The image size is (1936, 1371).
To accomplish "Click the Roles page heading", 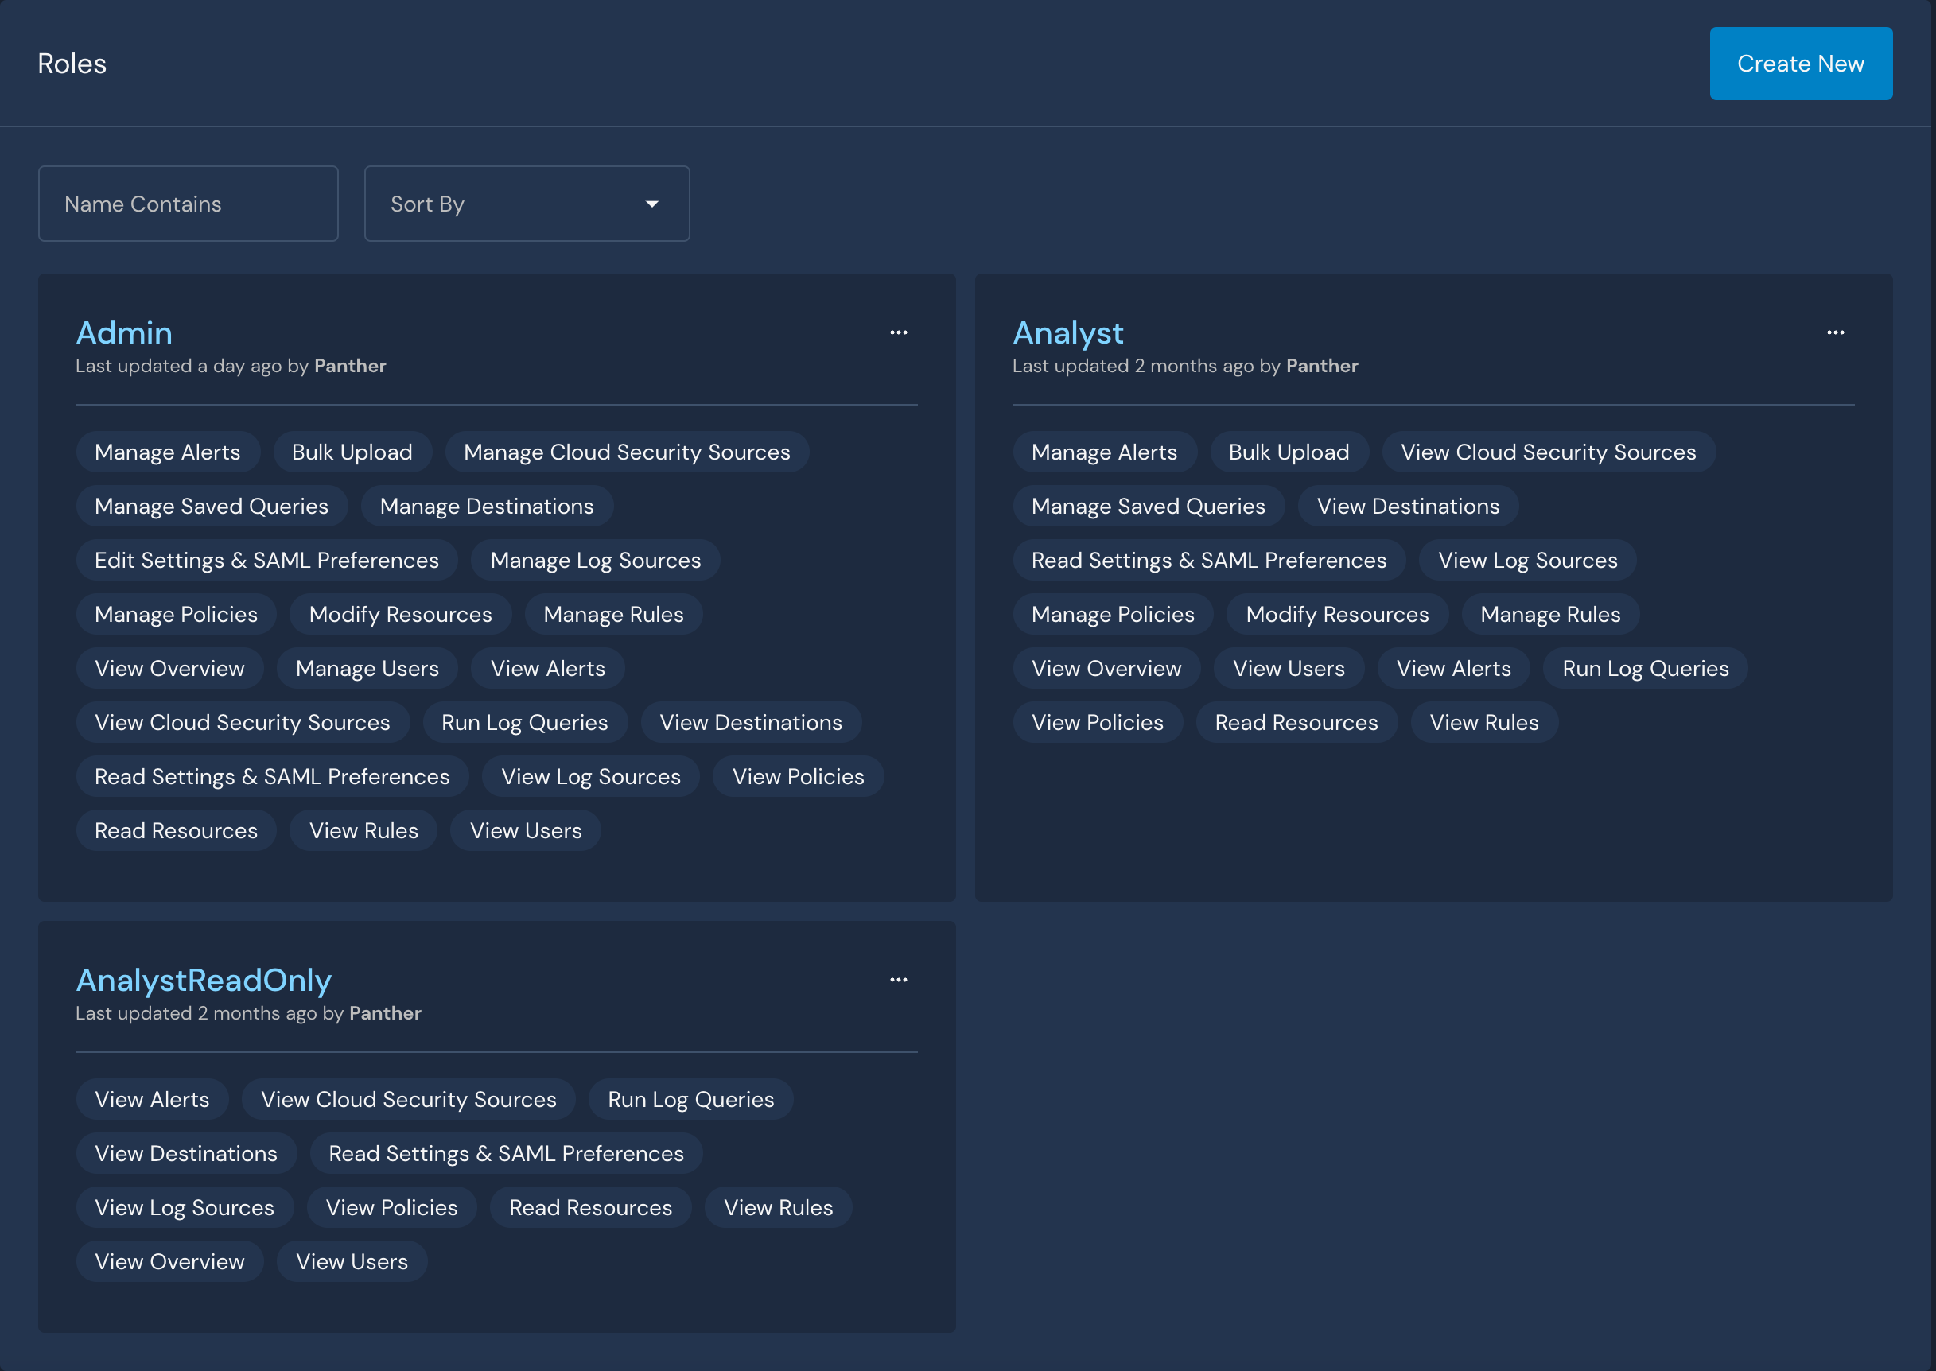I will point(71,63).
